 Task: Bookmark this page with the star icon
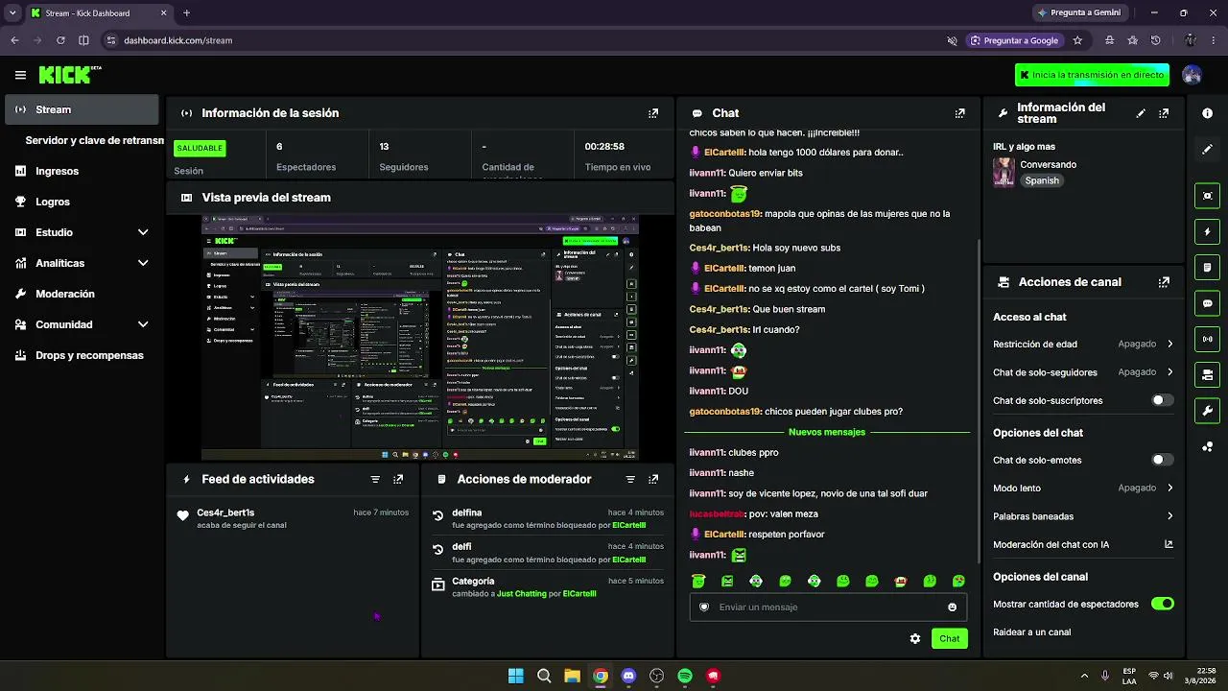click(x=1077, y=40)
